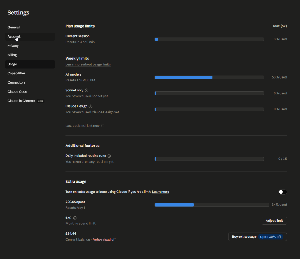This screenshot has height=259, width=300.
Task: Click Buy extra usage button
Action: coord(257,237)
